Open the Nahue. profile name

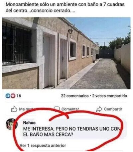(x=30, y=123)
